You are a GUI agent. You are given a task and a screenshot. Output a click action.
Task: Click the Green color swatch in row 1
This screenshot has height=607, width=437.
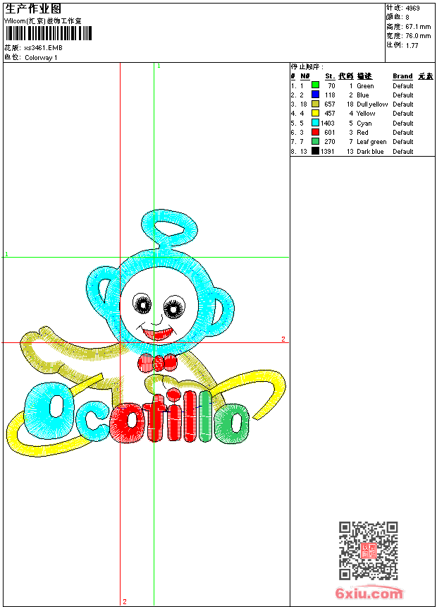click(315, 85)
